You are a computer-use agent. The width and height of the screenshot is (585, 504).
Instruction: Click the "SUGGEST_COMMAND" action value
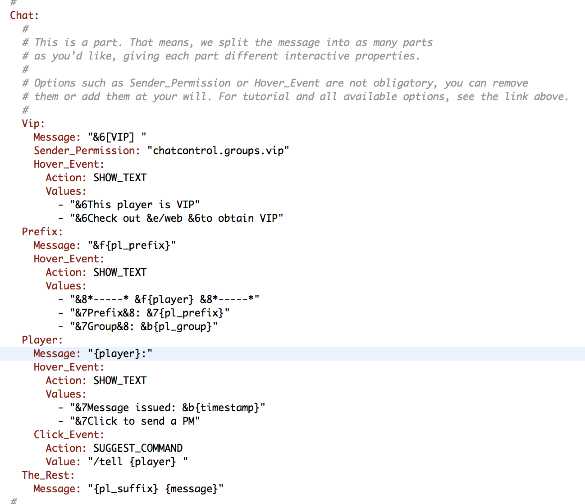138,448
